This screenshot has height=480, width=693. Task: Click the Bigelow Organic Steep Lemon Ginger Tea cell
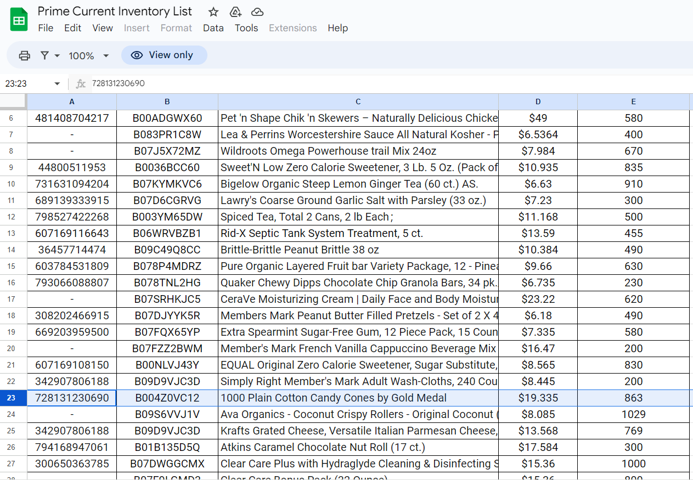coord(358,184)
